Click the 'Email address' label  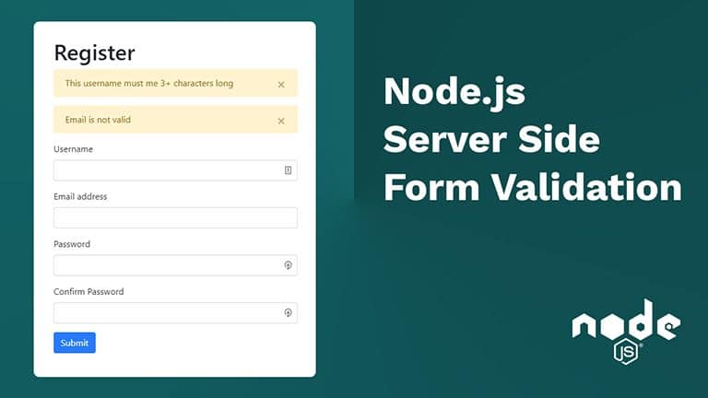[80, 197]
